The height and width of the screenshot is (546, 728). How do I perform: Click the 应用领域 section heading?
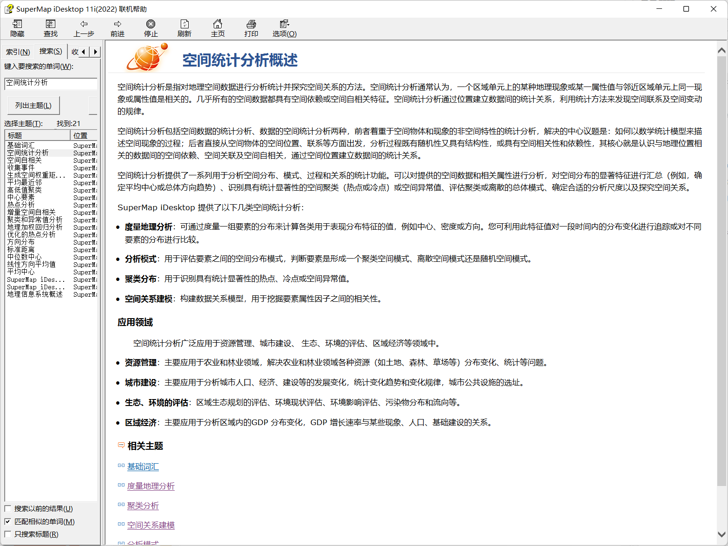[135, 322]
